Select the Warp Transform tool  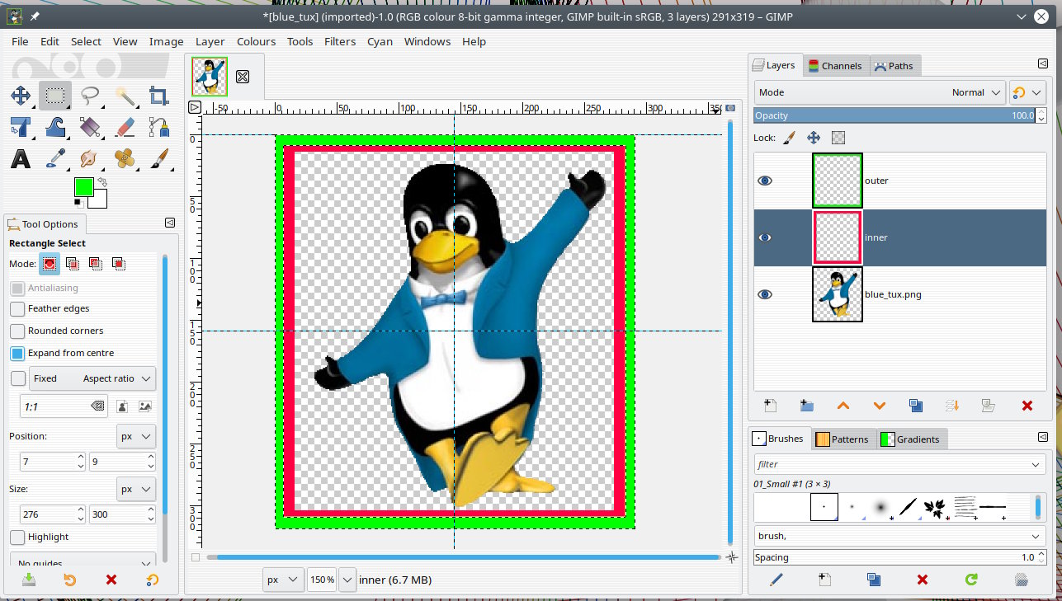(55, 127)
